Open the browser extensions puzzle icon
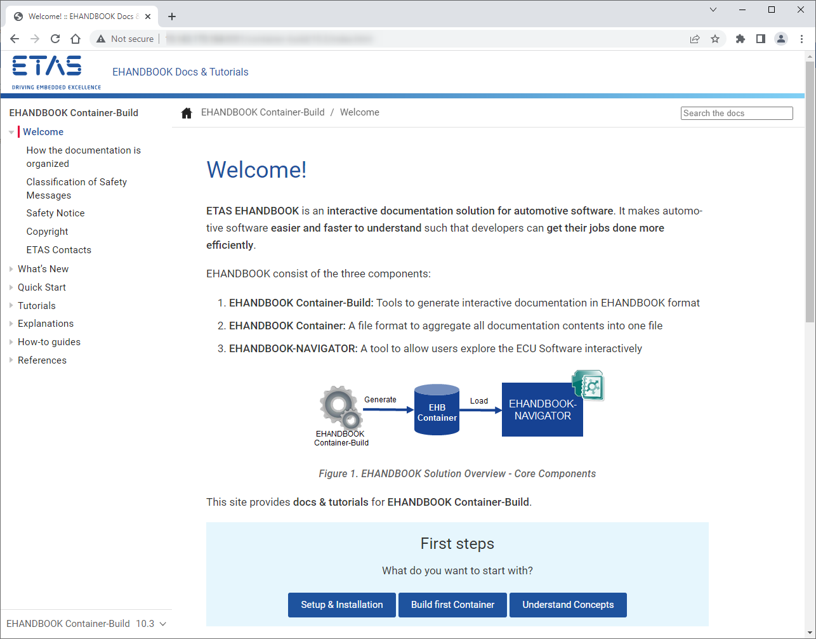 [x=740, y=39]
